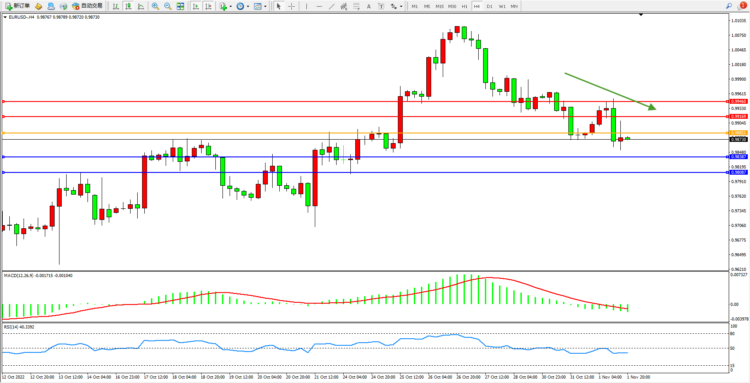The image size is (750, 383).
Task: Expand the chart templates dropdown arrow
Action: tap(265, 6)
